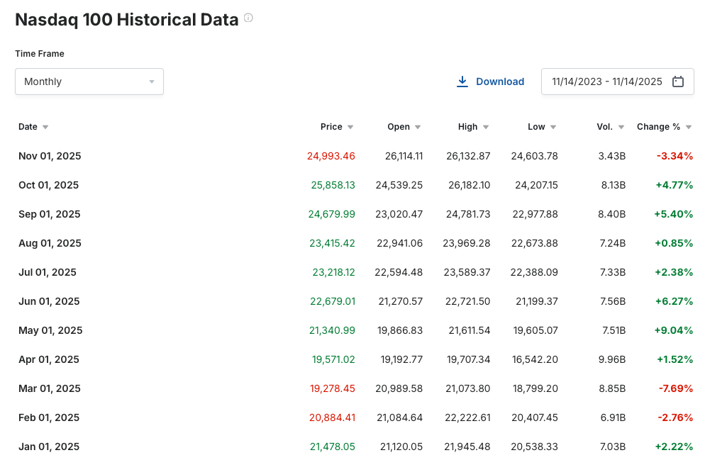Sort by Open column arrow
This screenshot has width=705, height=465.
coord(418,127)
